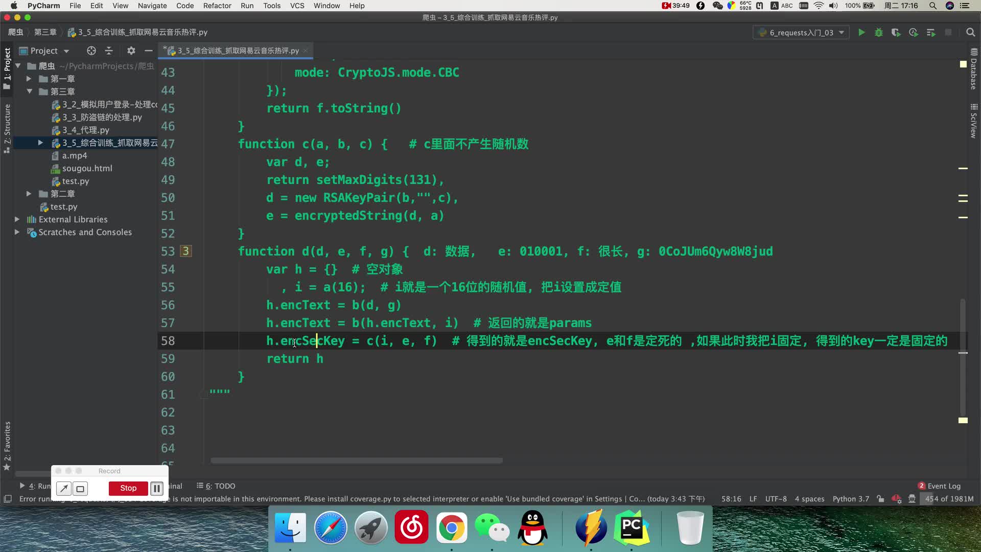
Task: Change the Python 3.7 interpreter
Action: 851,499
